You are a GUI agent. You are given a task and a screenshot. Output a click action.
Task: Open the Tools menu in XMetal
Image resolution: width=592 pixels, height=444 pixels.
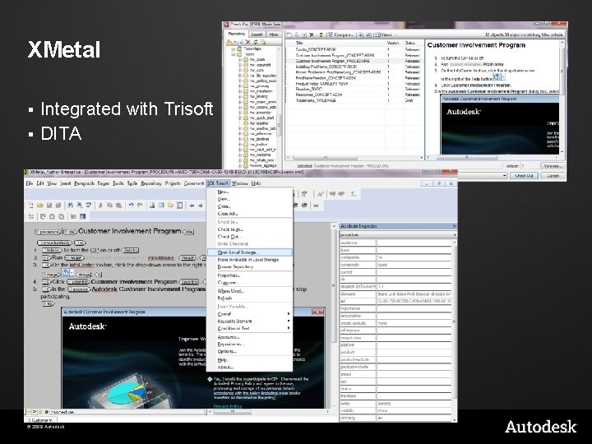(x=118, y=183)
